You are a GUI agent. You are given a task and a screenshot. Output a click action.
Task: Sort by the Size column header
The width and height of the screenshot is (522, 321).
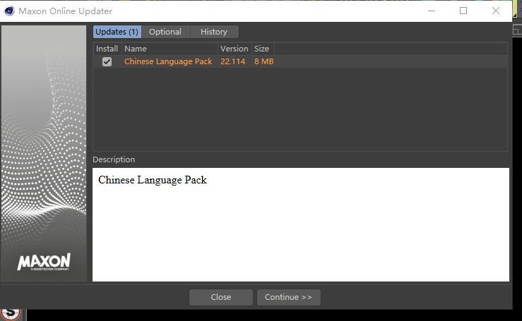point(261,49)
